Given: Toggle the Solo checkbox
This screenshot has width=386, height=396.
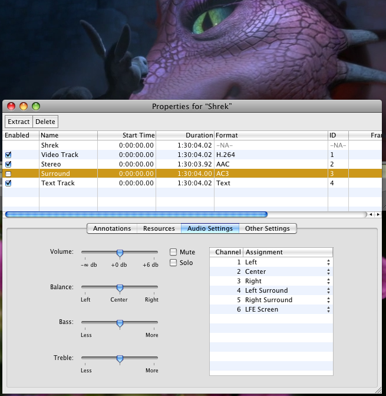Looking at the screenshot, I should (173, 263).
